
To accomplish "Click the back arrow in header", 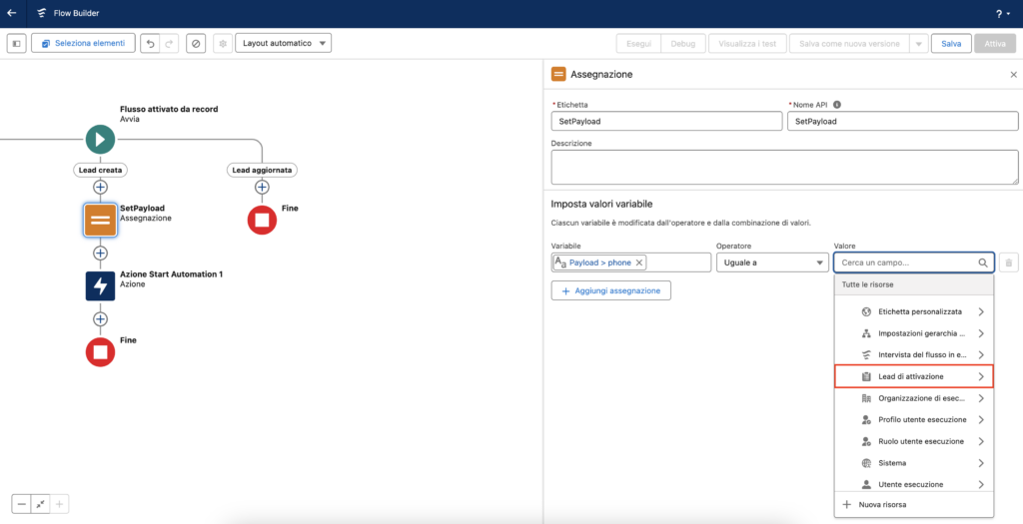I will pos(12,14).
